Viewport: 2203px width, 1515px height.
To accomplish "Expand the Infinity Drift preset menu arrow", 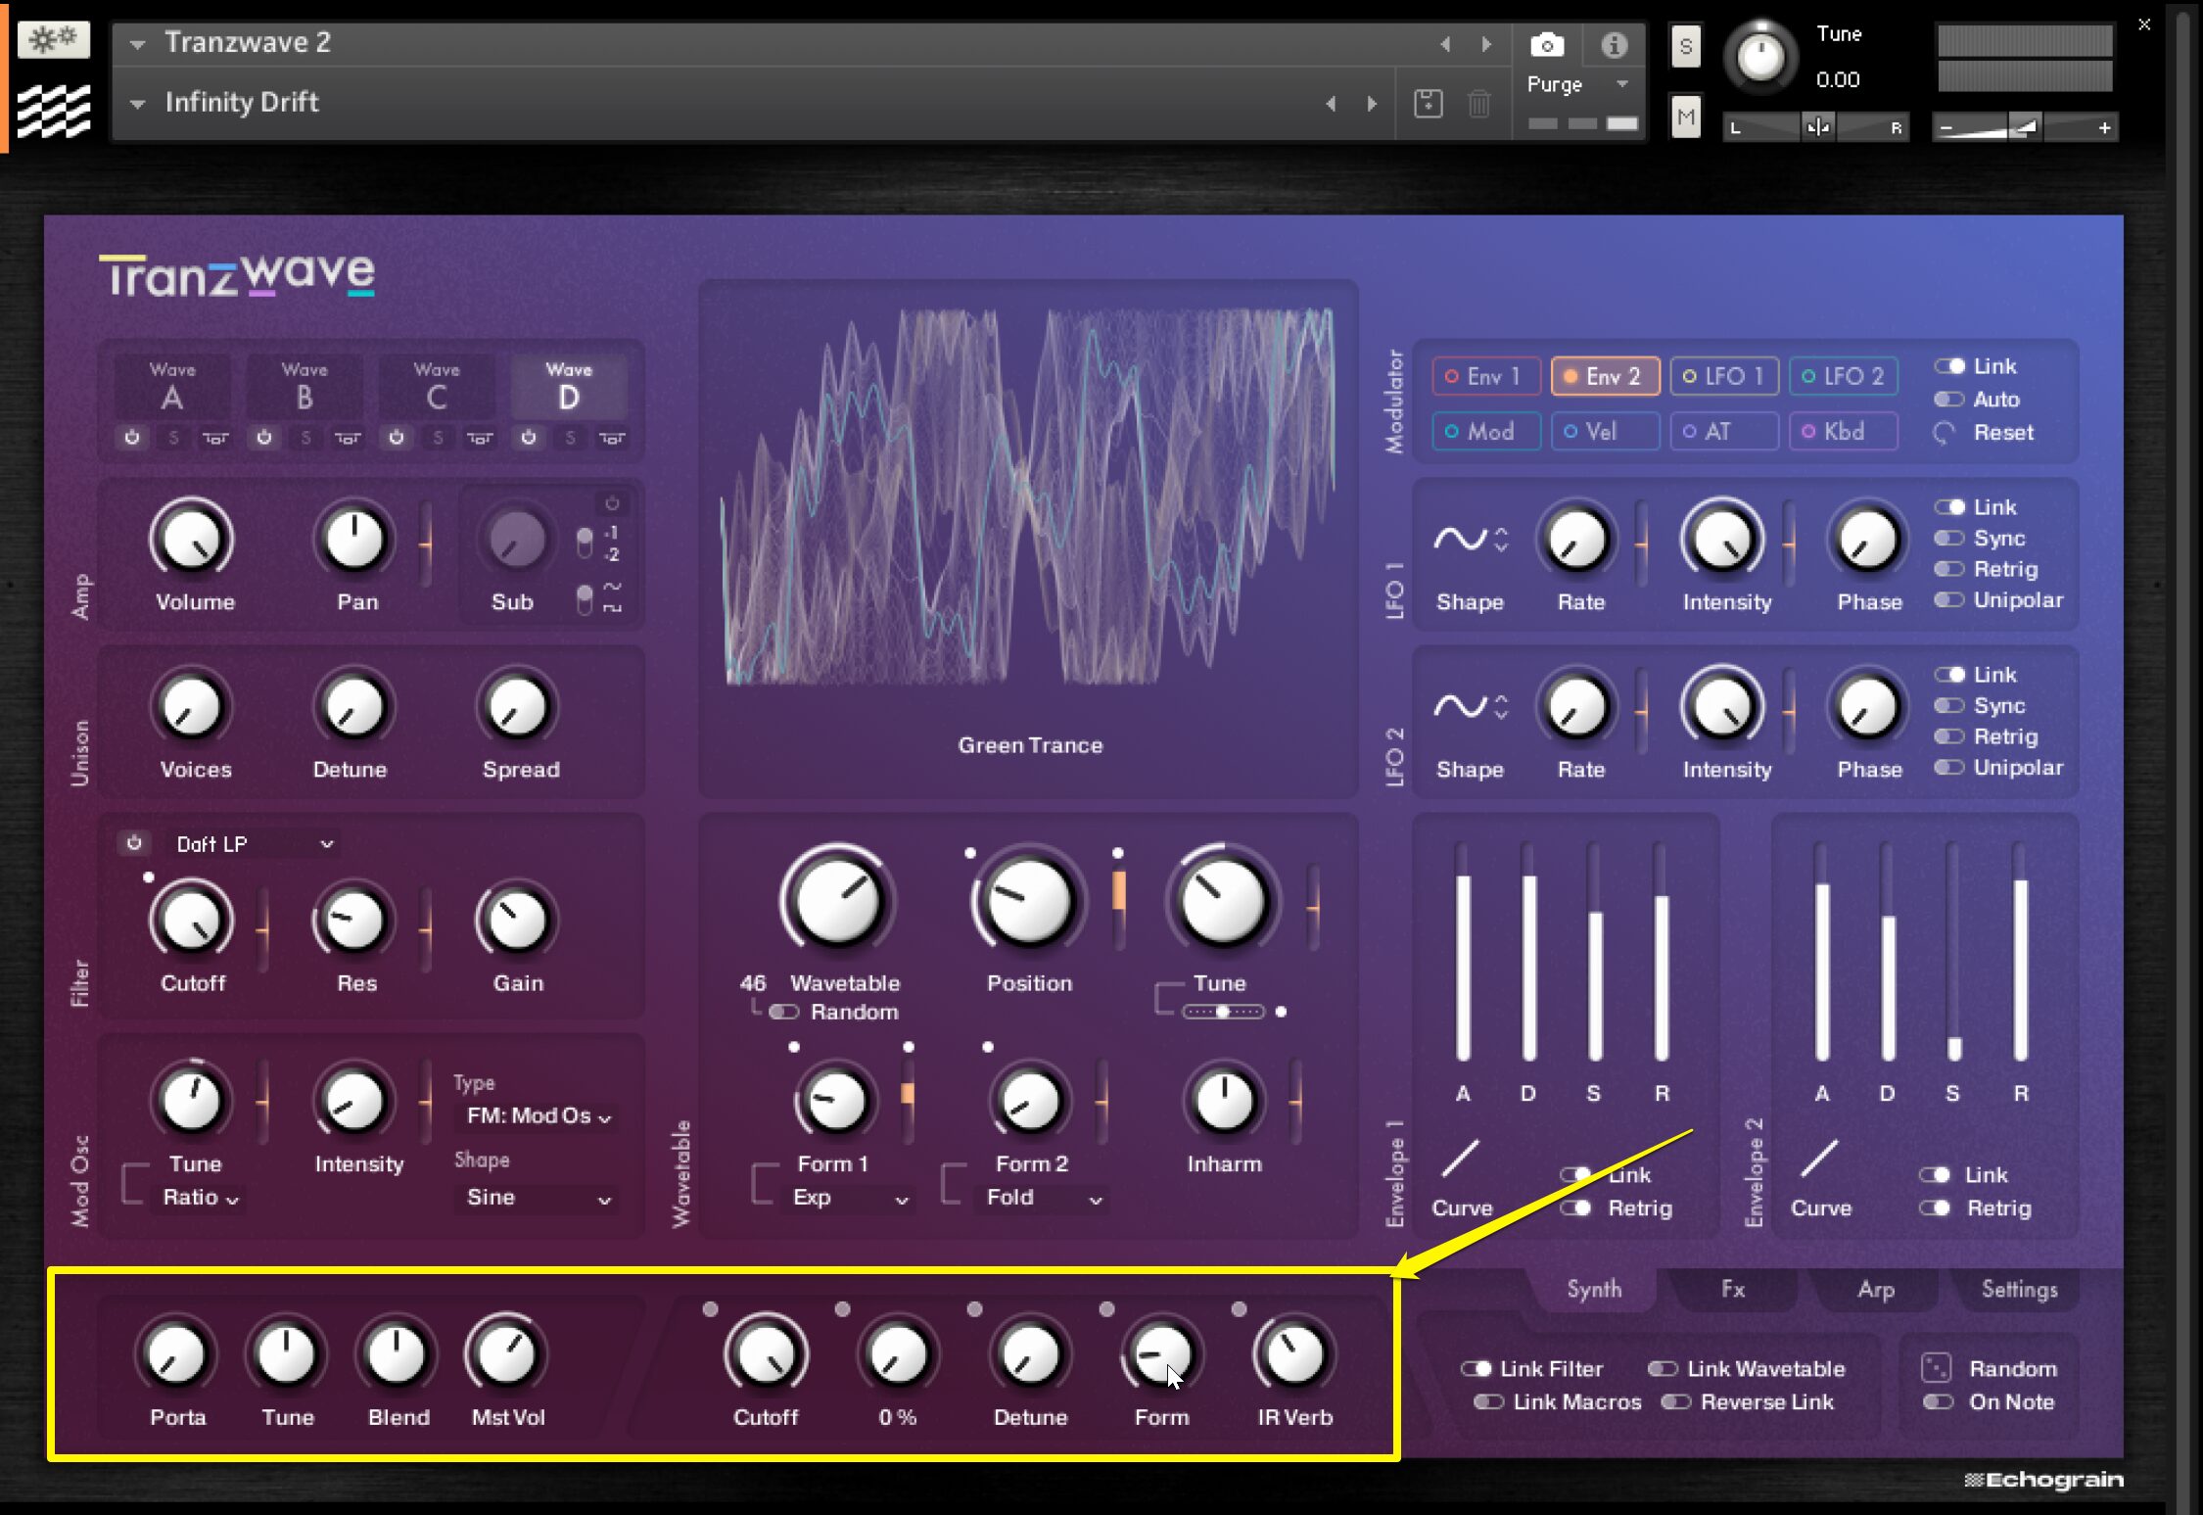I will (138, 103).
